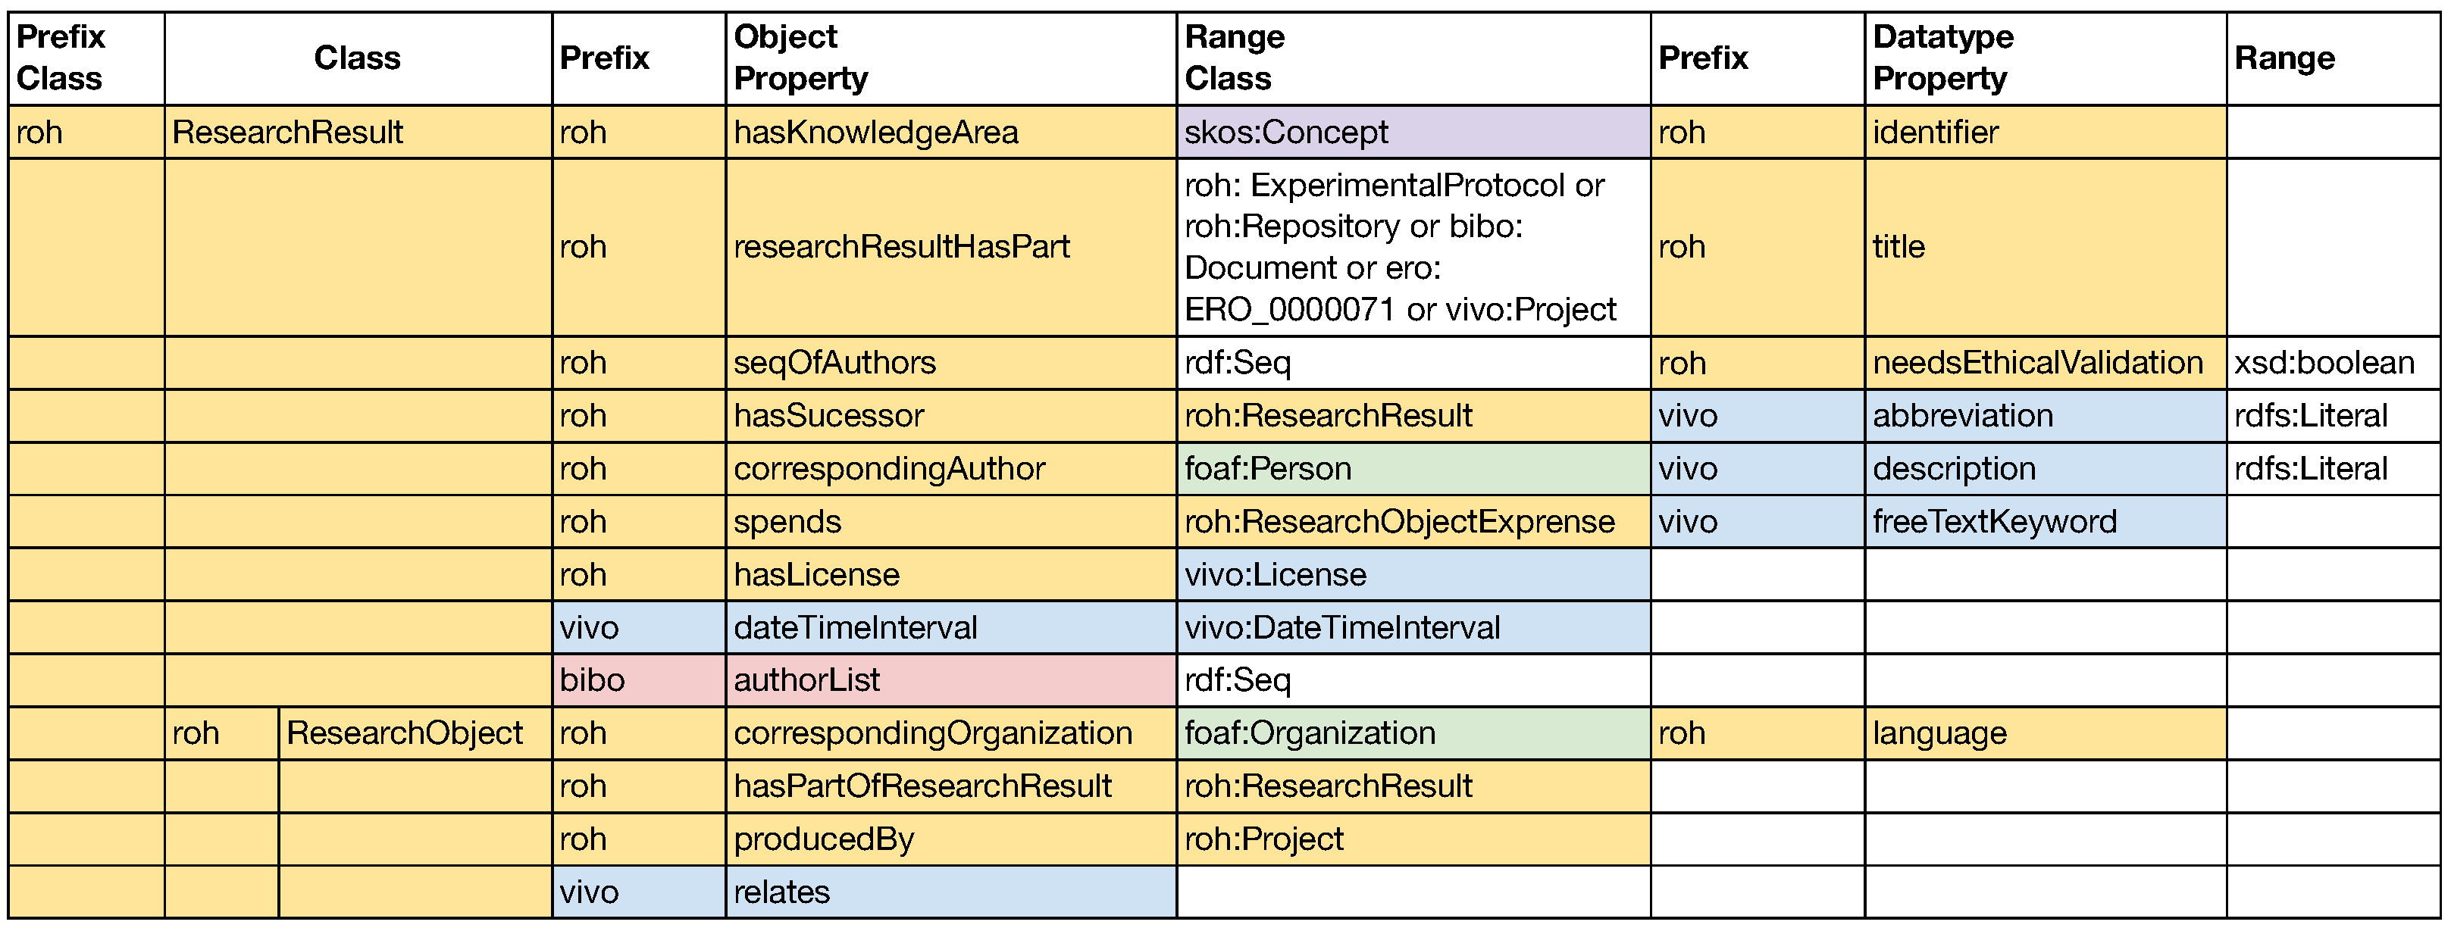Select the authorList property cell
Screen dimensions: 2451x928
click(807, 680)
